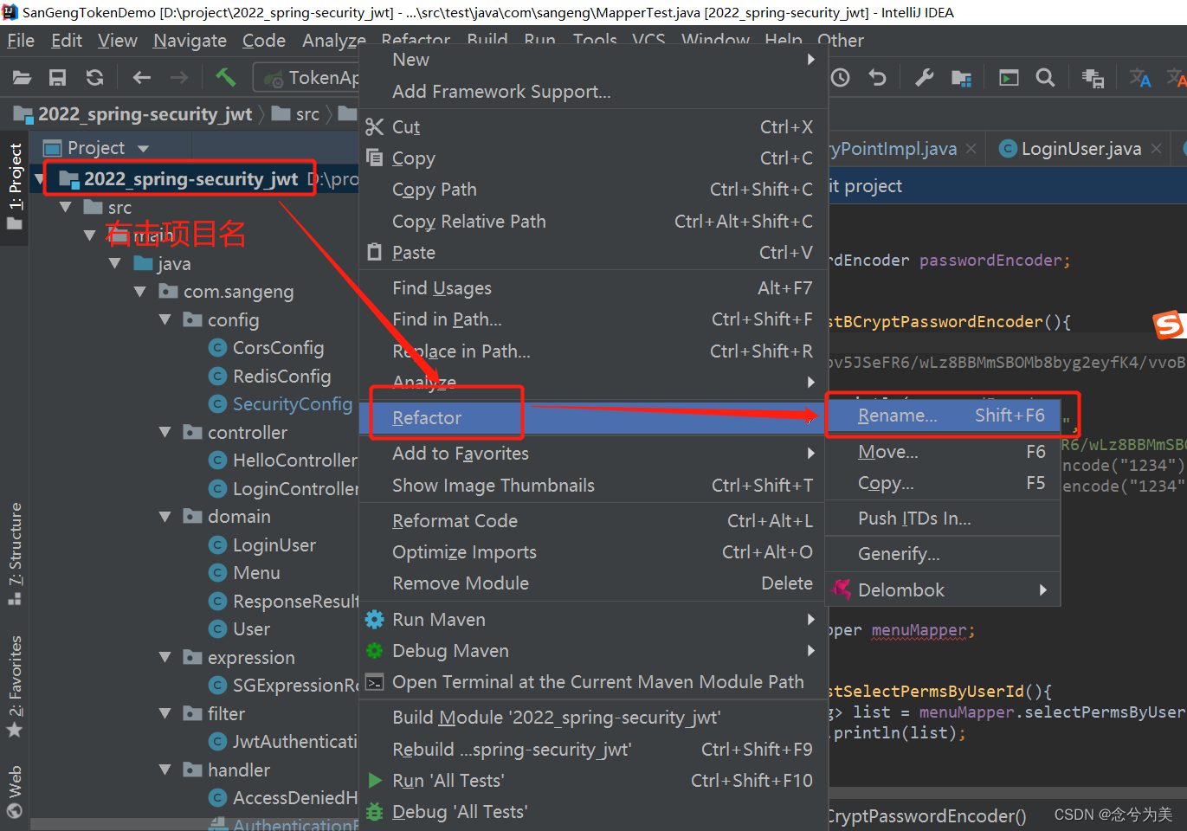Open the TokenAp run configuration dropdown
Viewport: 1187px width, 831px height.
coord(307,78)
